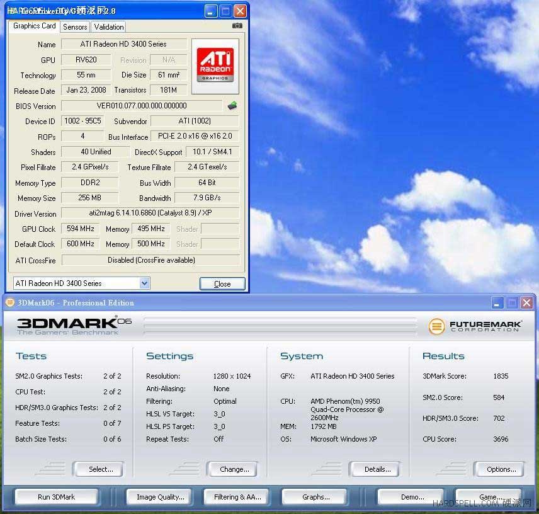Viewport: 539px width, 514px height.
Task: Click the 3DMark06 title bar orange icon
Action: pos(10,302)
